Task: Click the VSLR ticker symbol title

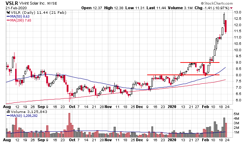Action: [x=12, y=3]
